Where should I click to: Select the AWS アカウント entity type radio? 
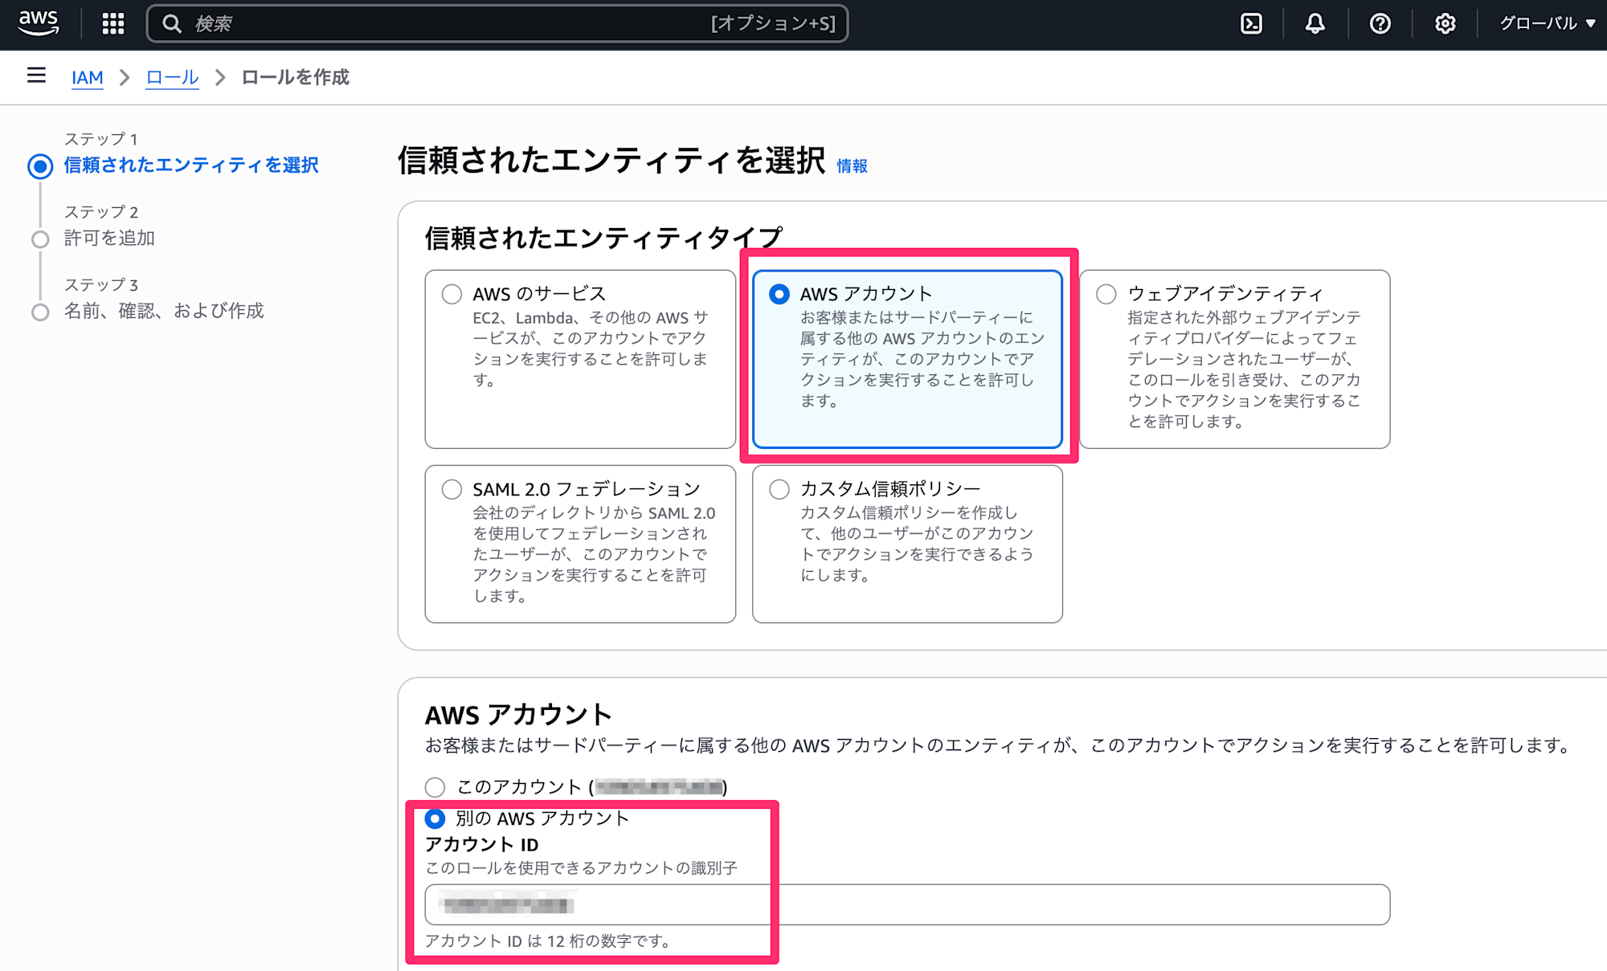[x=779, y=294]
